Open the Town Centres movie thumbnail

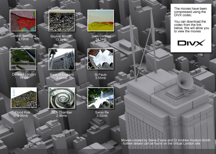point(101,20)
